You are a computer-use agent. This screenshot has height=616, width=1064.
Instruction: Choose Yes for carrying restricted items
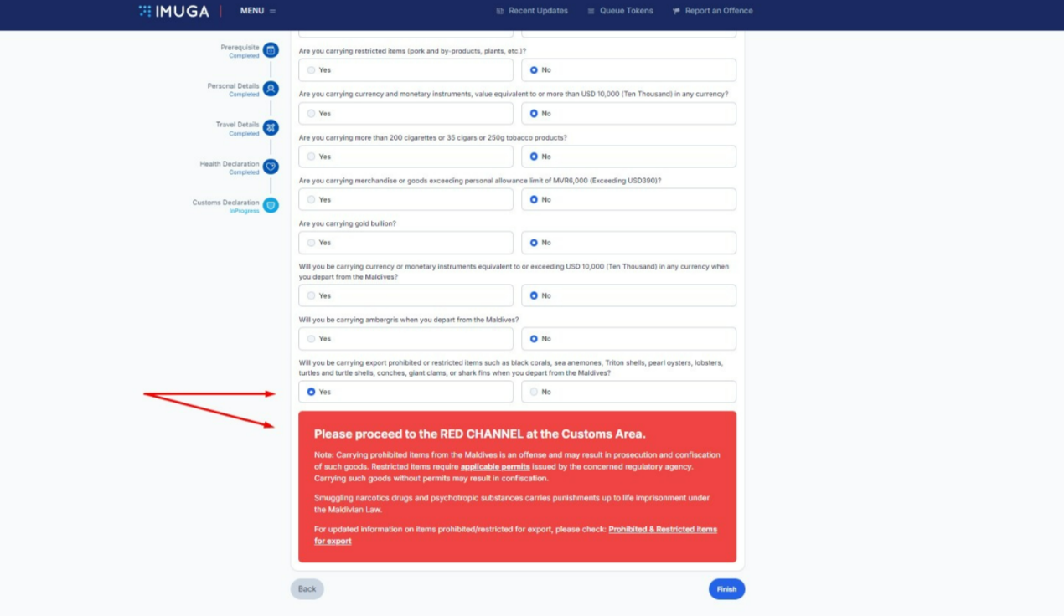(x=405, y=70)
